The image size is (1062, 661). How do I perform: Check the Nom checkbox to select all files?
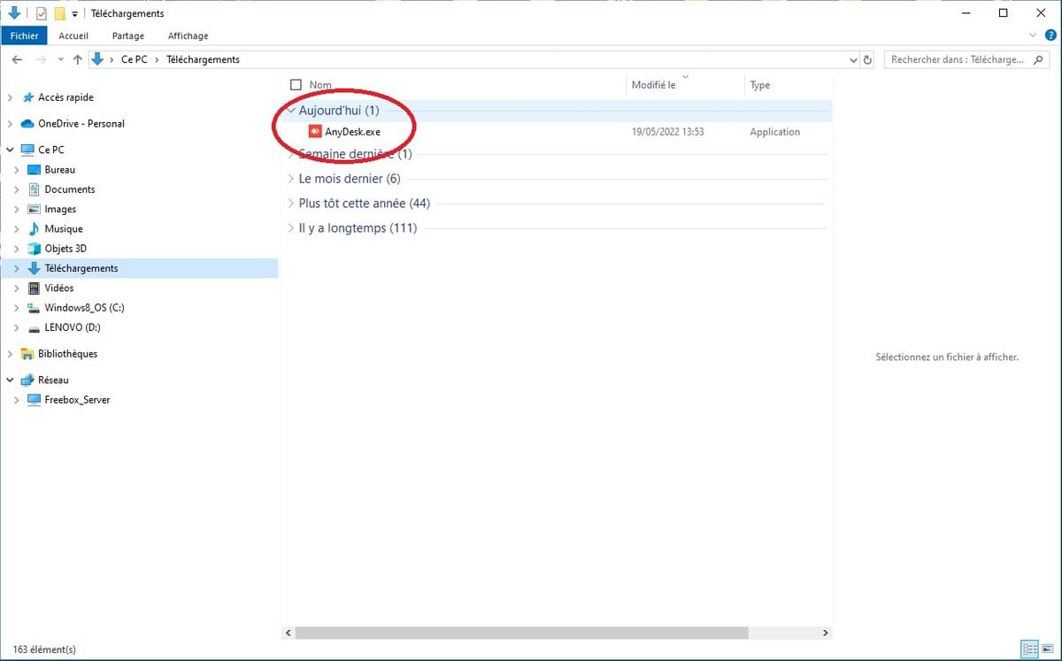coord(296,84)
